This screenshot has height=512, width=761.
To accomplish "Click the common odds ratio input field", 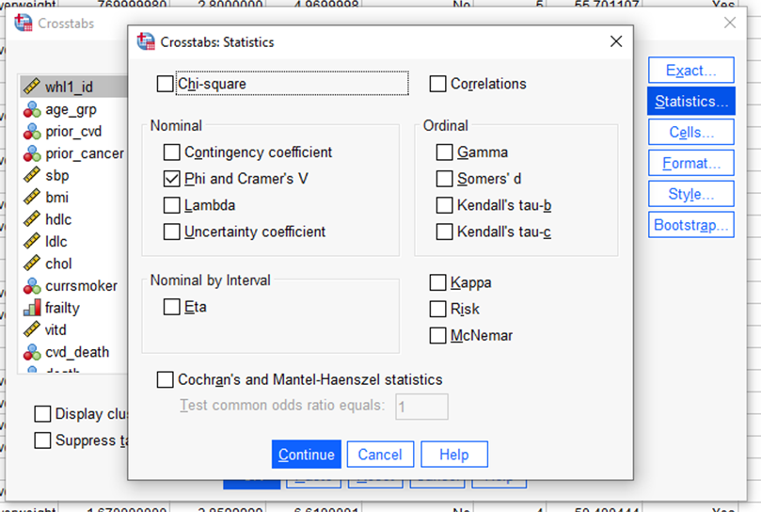I will [x=421, y=407].
